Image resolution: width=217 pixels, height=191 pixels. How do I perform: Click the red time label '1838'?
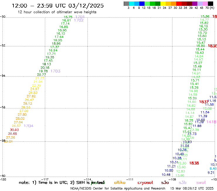[x=194, y=163]
